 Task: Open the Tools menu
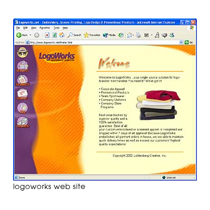click(57, 28)
